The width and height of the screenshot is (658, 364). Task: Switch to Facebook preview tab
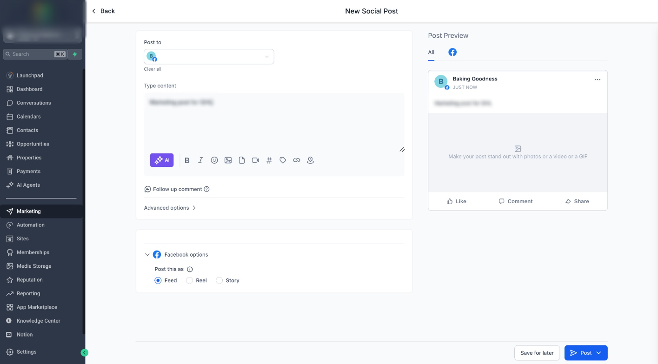tap(452, 52)
